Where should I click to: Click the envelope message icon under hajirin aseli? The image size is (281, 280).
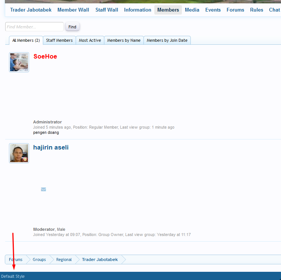tap(43, 189)
